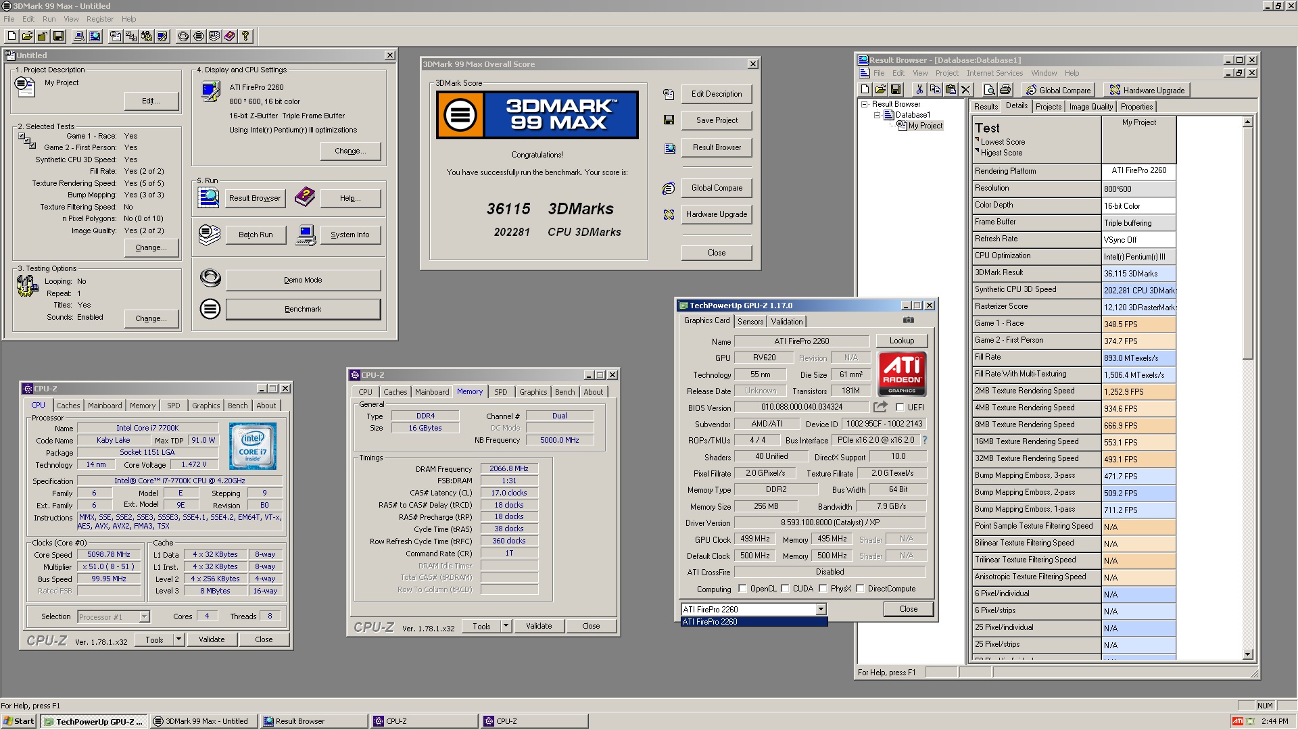Click the Testing Options tools icon in 3DMark toolbar
This screenshot has width=1298, height=730.
coord(147,36)
